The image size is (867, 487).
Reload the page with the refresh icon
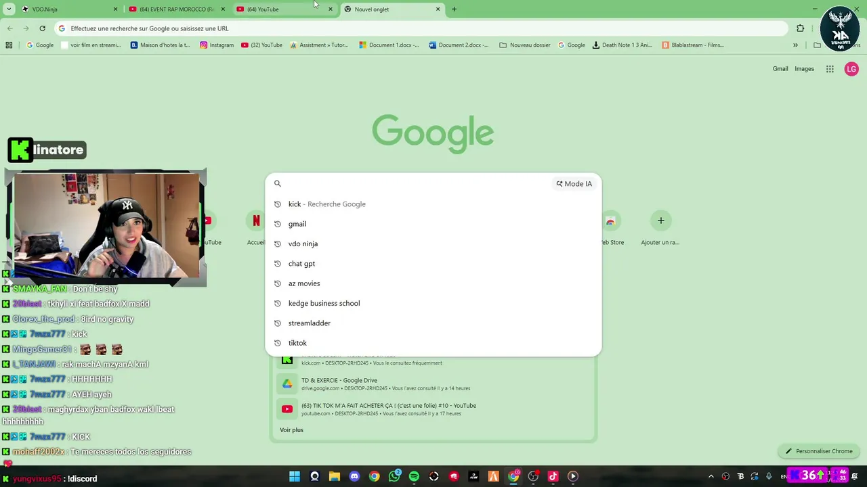(x=42, y=28)
